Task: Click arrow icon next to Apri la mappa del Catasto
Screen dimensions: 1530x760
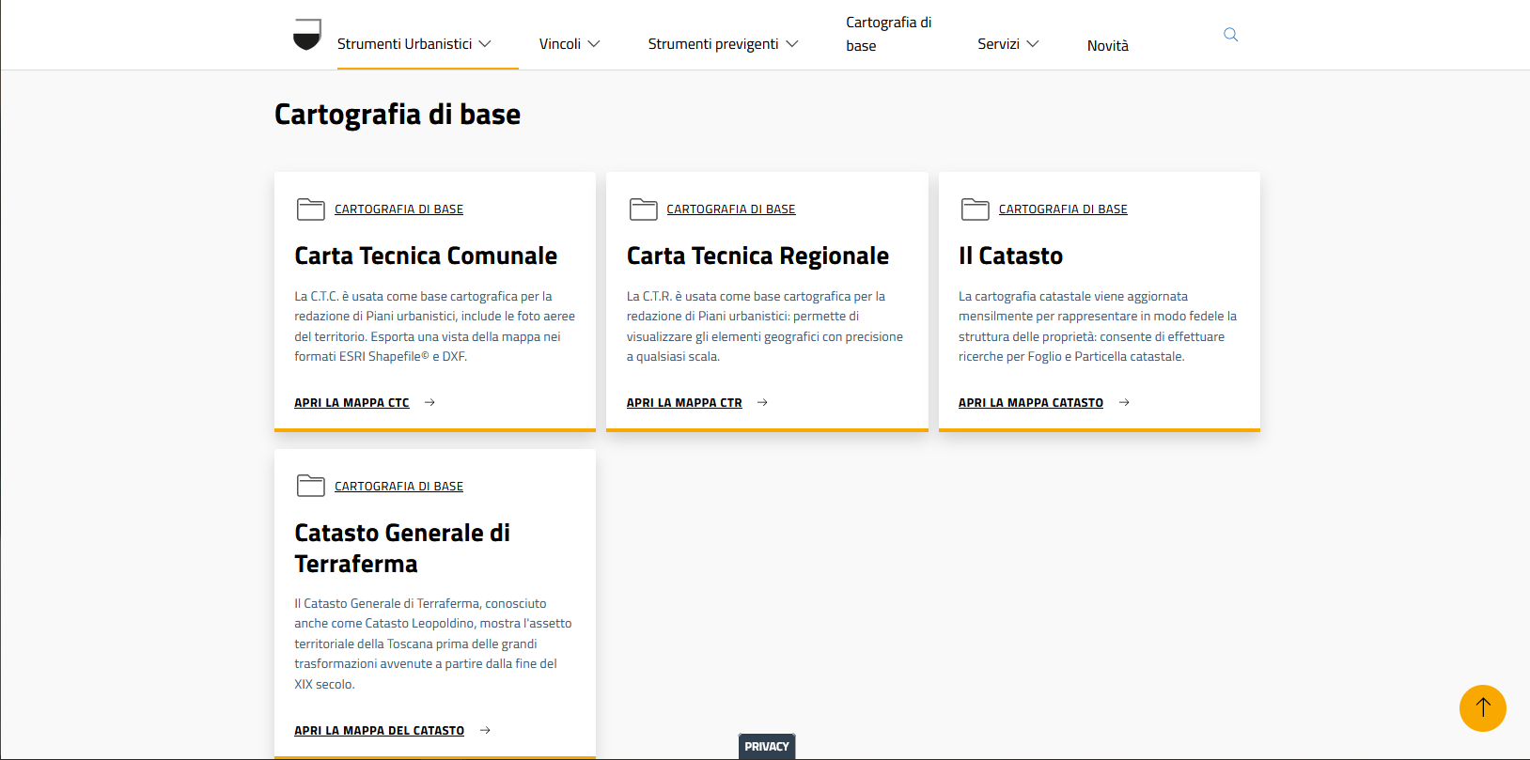Action: tap(485, 730)
